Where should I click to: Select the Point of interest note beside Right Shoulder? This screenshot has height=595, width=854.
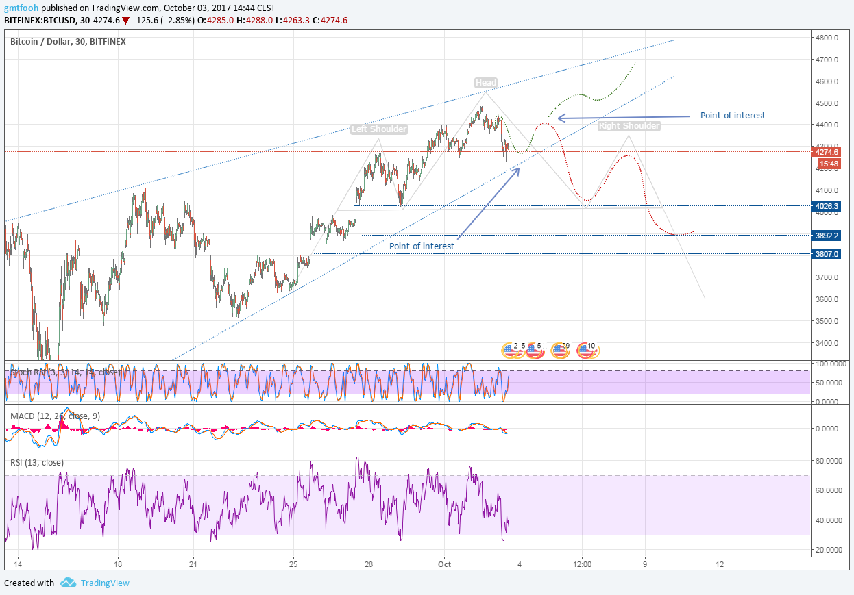click(x=733, y=115)
